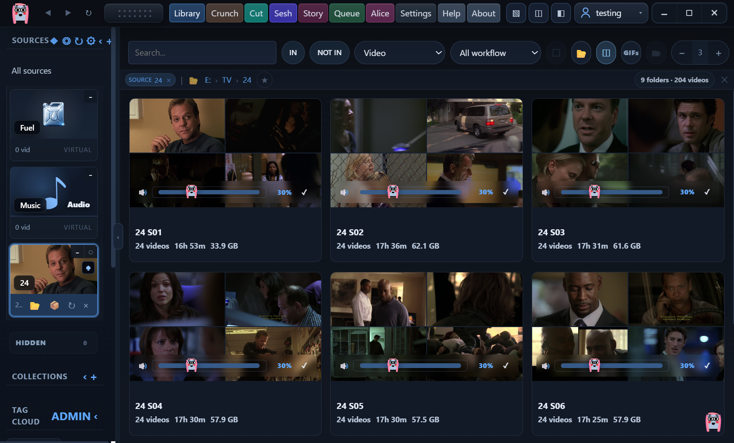This screenshot has height=443, width=734.
Task: Add a new source with the plus icon
Action: tap(109, 41)
